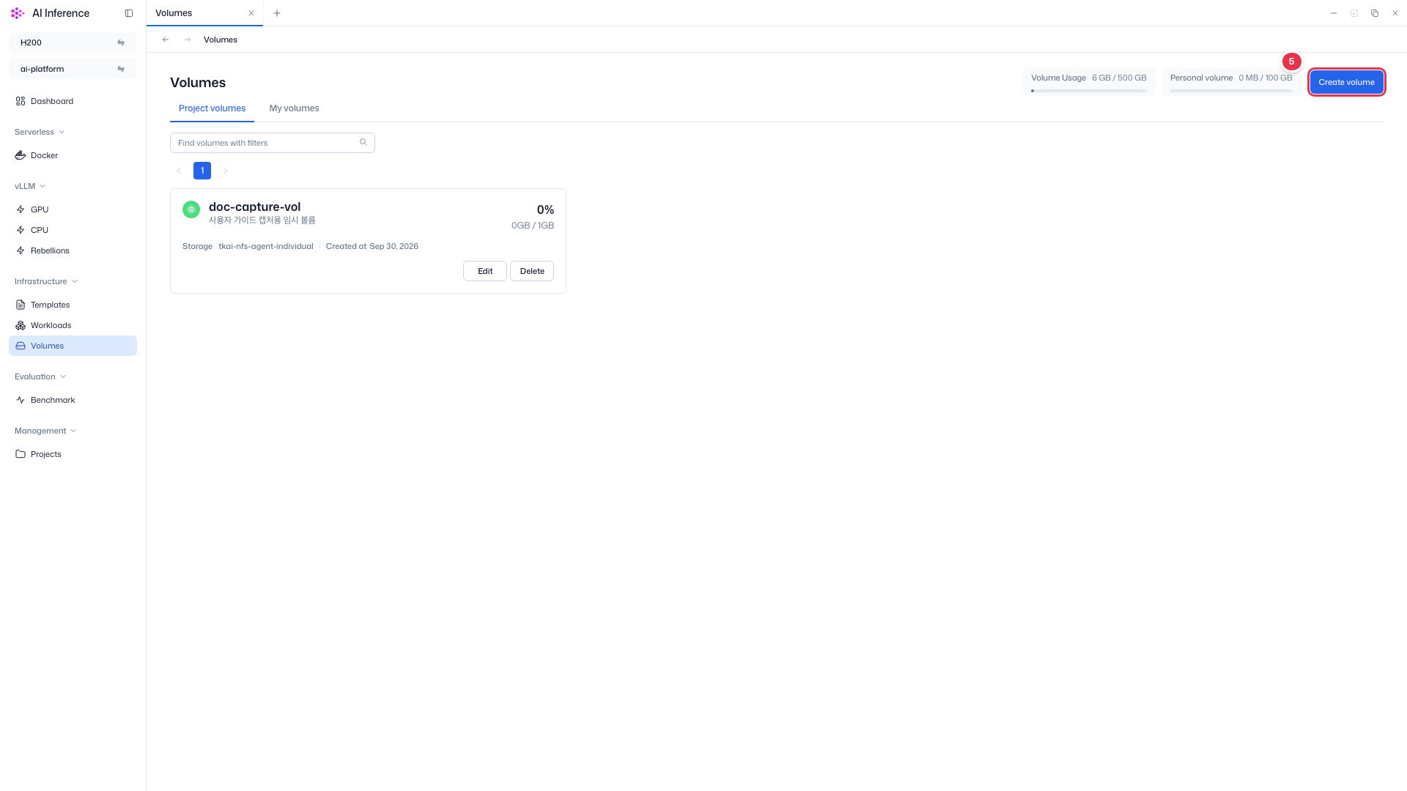The width and height of the screenshot is (1407, 791).
Task: Select the Project volumes tab
Action: click(x=212, y=108)
